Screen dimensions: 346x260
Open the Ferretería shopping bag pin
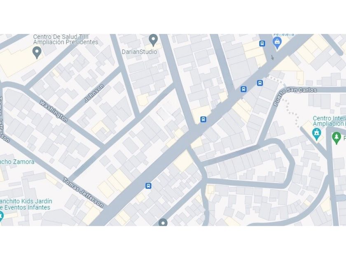click(x=277, y=43)
